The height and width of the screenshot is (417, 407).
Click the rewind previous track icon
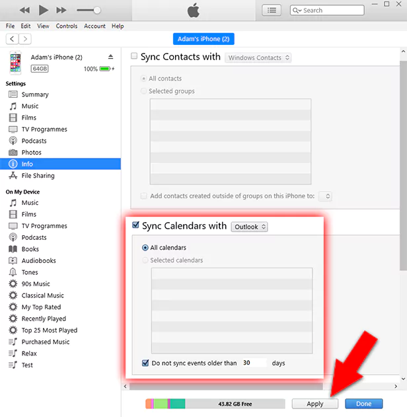25,10
